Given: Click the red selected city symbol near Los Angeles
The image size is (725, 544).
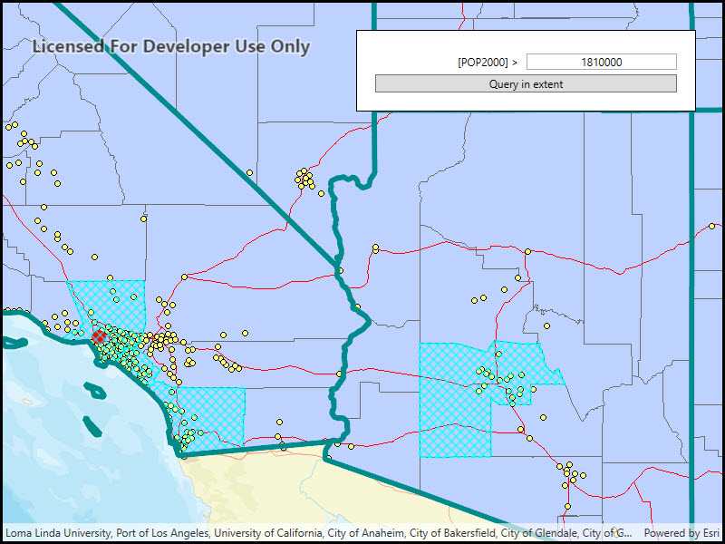Looking at the screenshot, I should (x=100, y=336).
